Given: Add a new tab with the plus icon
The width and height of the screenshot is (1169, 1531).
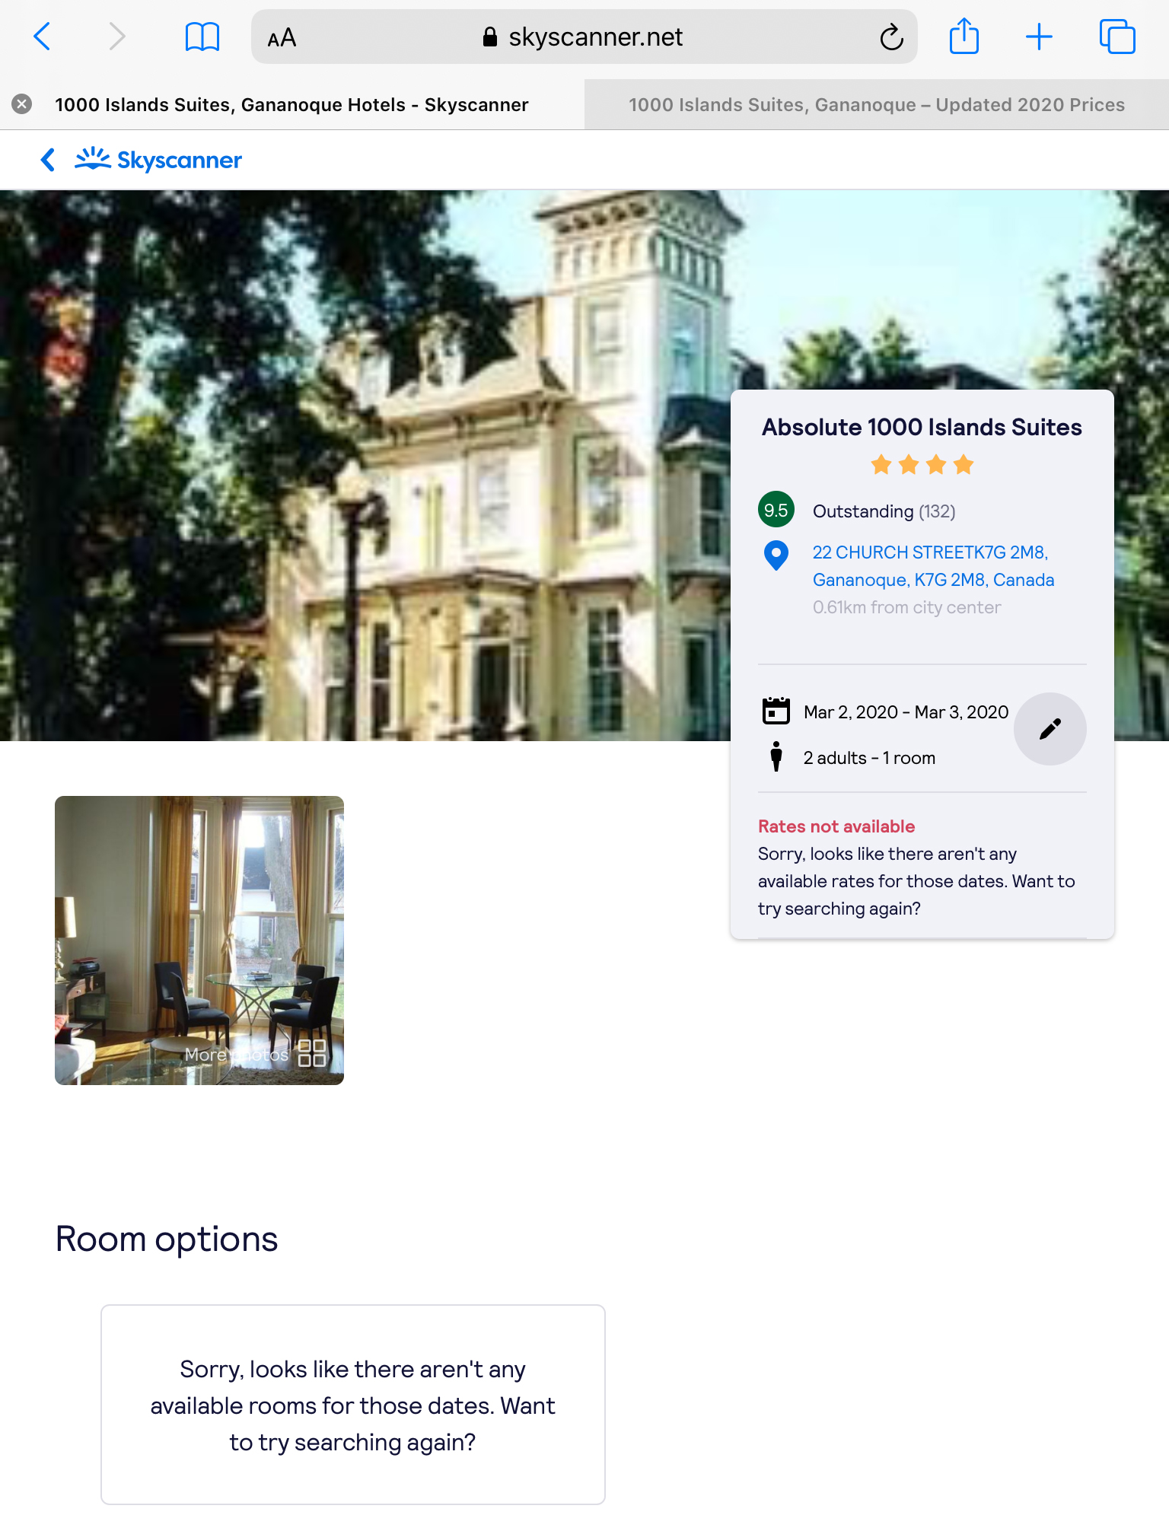Looking at the screenshot, I should 1039,37.
